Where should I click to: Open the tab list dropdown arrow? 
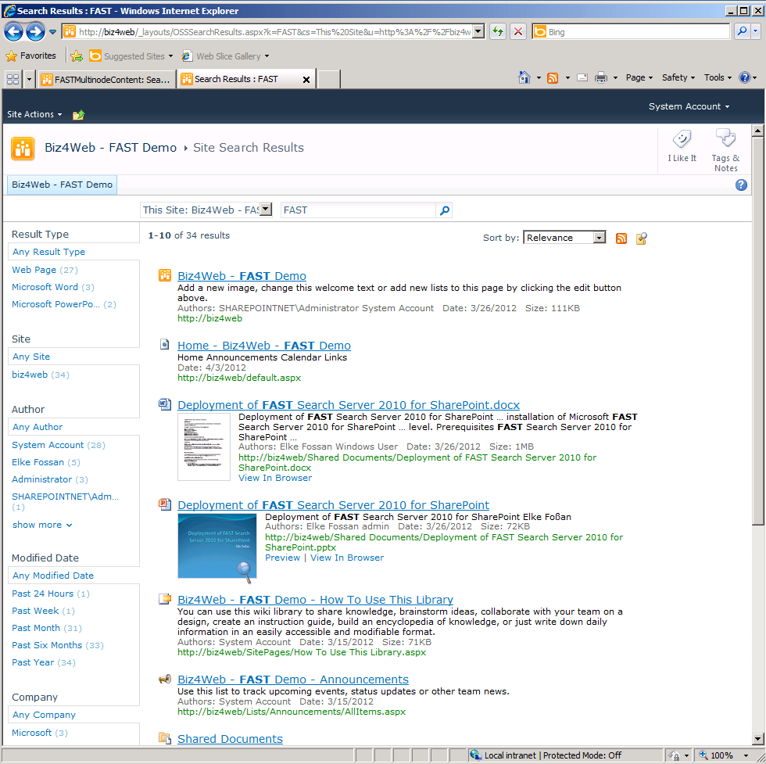pyautogui.click(x=29, y=79)
